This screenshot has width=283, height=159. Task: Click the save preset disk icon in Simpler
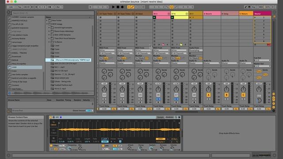point(179,117)
